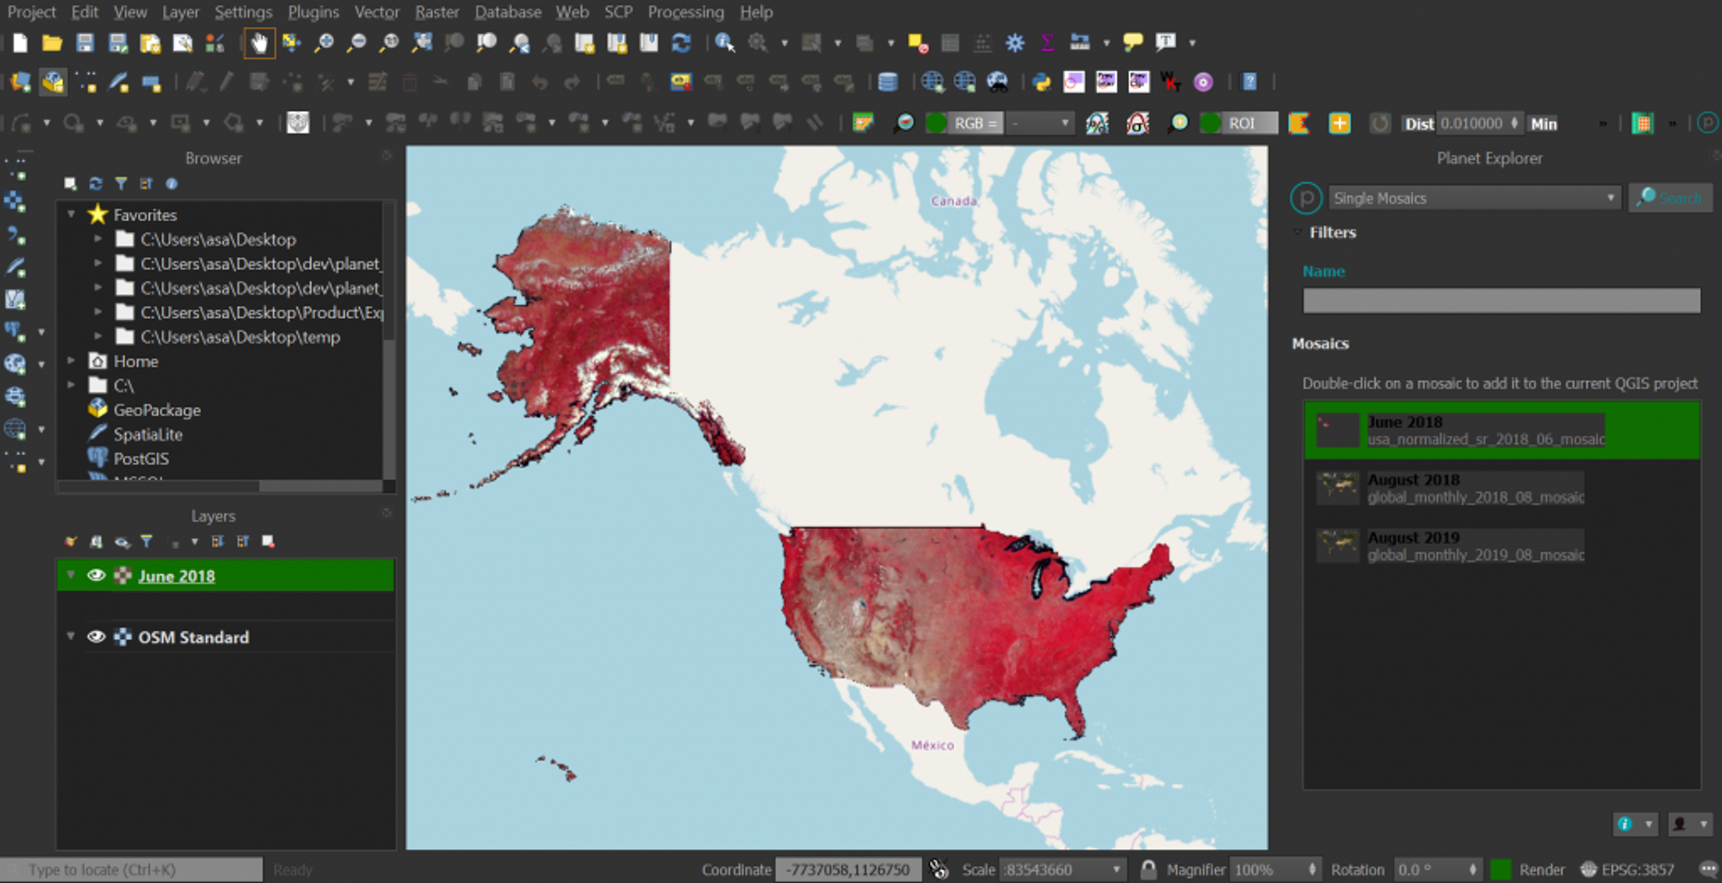The width and height of the screenshot is (1722, 883).
Task: Toggle visibility of June 2018 layer
Action: 96,575
